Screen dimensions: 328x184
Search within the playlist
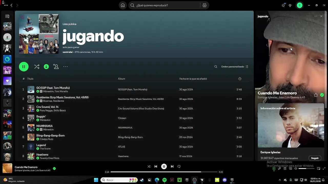216,67
